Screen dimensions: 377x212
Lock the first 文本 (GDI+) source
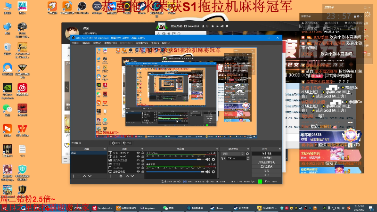point(143,153)
